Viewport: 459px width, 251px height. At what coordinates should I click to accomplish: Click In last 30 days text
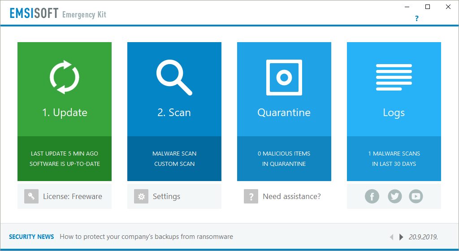[394, 164]
